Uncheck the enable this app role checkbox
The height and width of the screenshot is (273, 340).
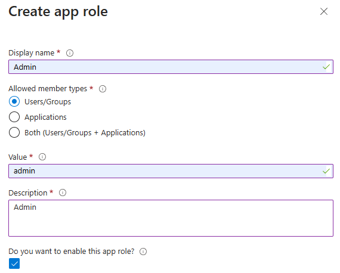pos(14,263)
